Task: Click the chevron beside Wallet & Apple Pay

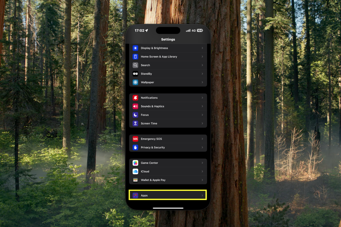Action: [202, 180]
